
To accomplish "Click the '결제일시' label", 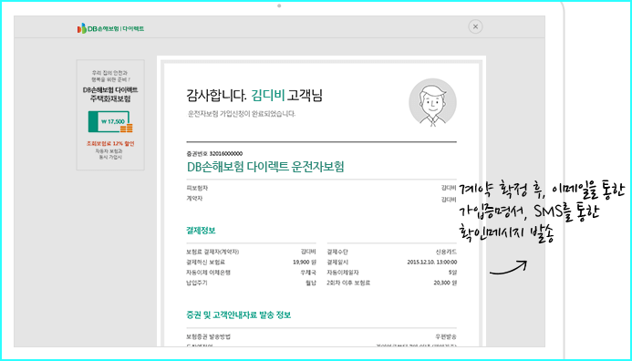I will pos(337,263).
